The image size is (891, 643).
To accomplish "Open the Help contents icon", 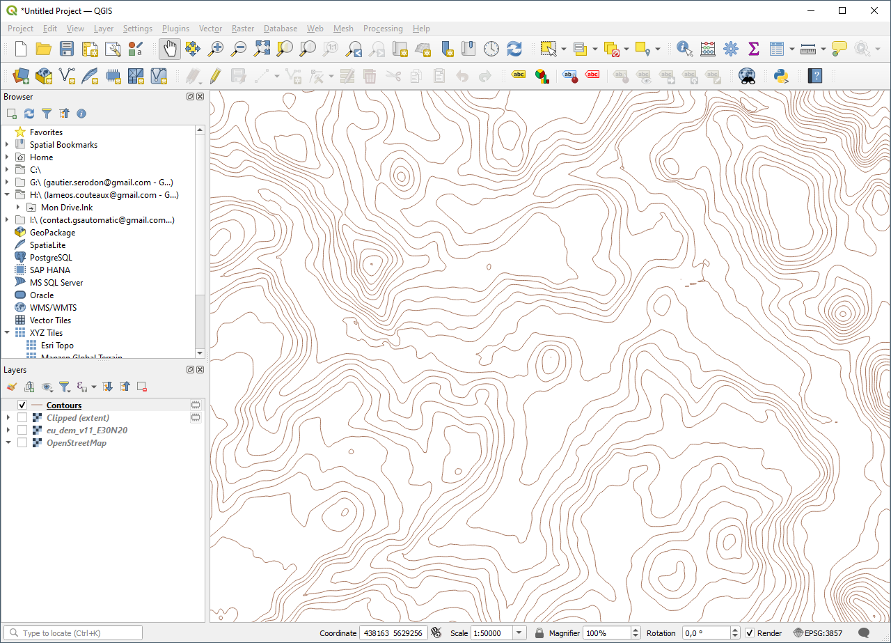I will [x=815, y=75].
